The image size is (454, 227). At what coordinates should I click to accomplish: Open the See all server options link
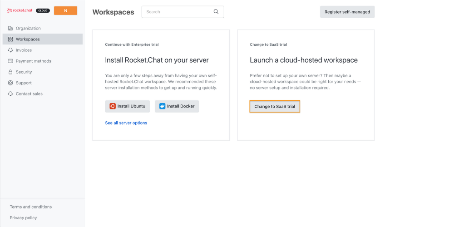(x=126, y=123)
